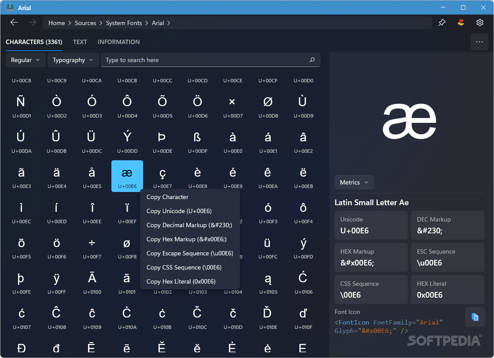Go back with the left arrow button
This screenshot has height=358, width=494.
[x=14, y=23]
